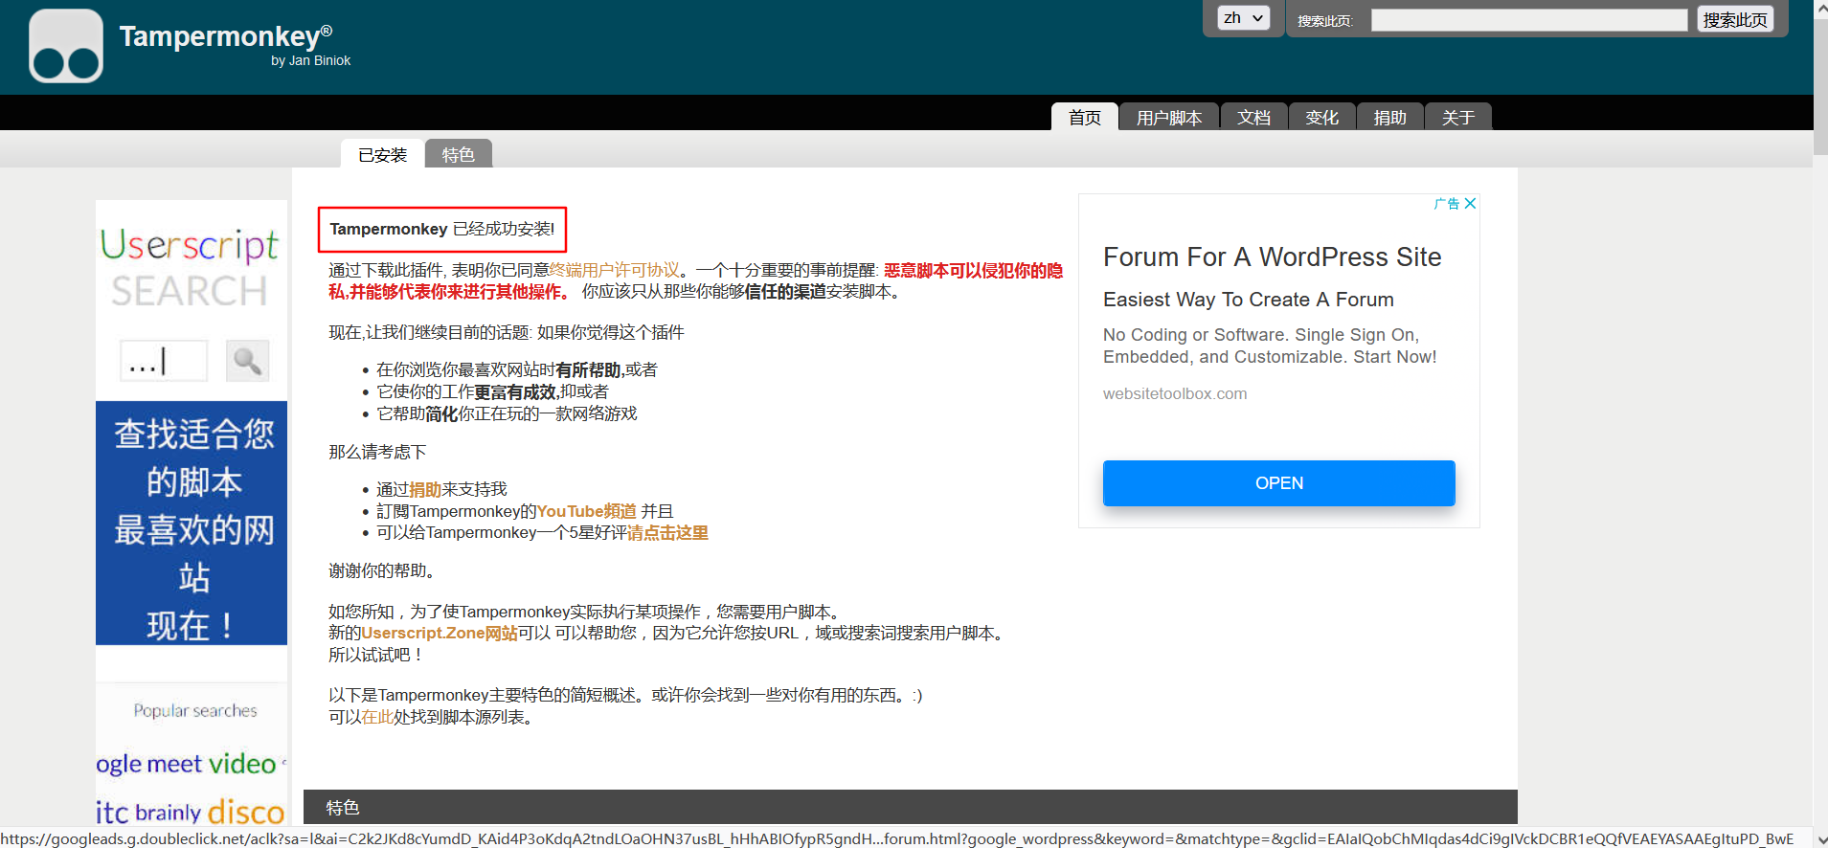The height and width of the screenshot is (848, 1828).
Task: Click the 特色 section header bar
Action: (910, 807)
